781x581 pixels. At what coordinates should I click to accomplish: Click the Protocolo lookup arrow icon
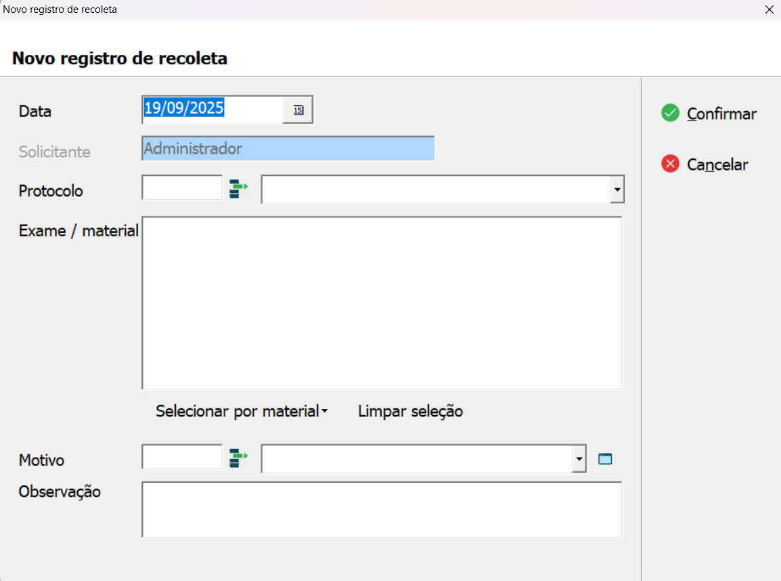click(239, 189)
